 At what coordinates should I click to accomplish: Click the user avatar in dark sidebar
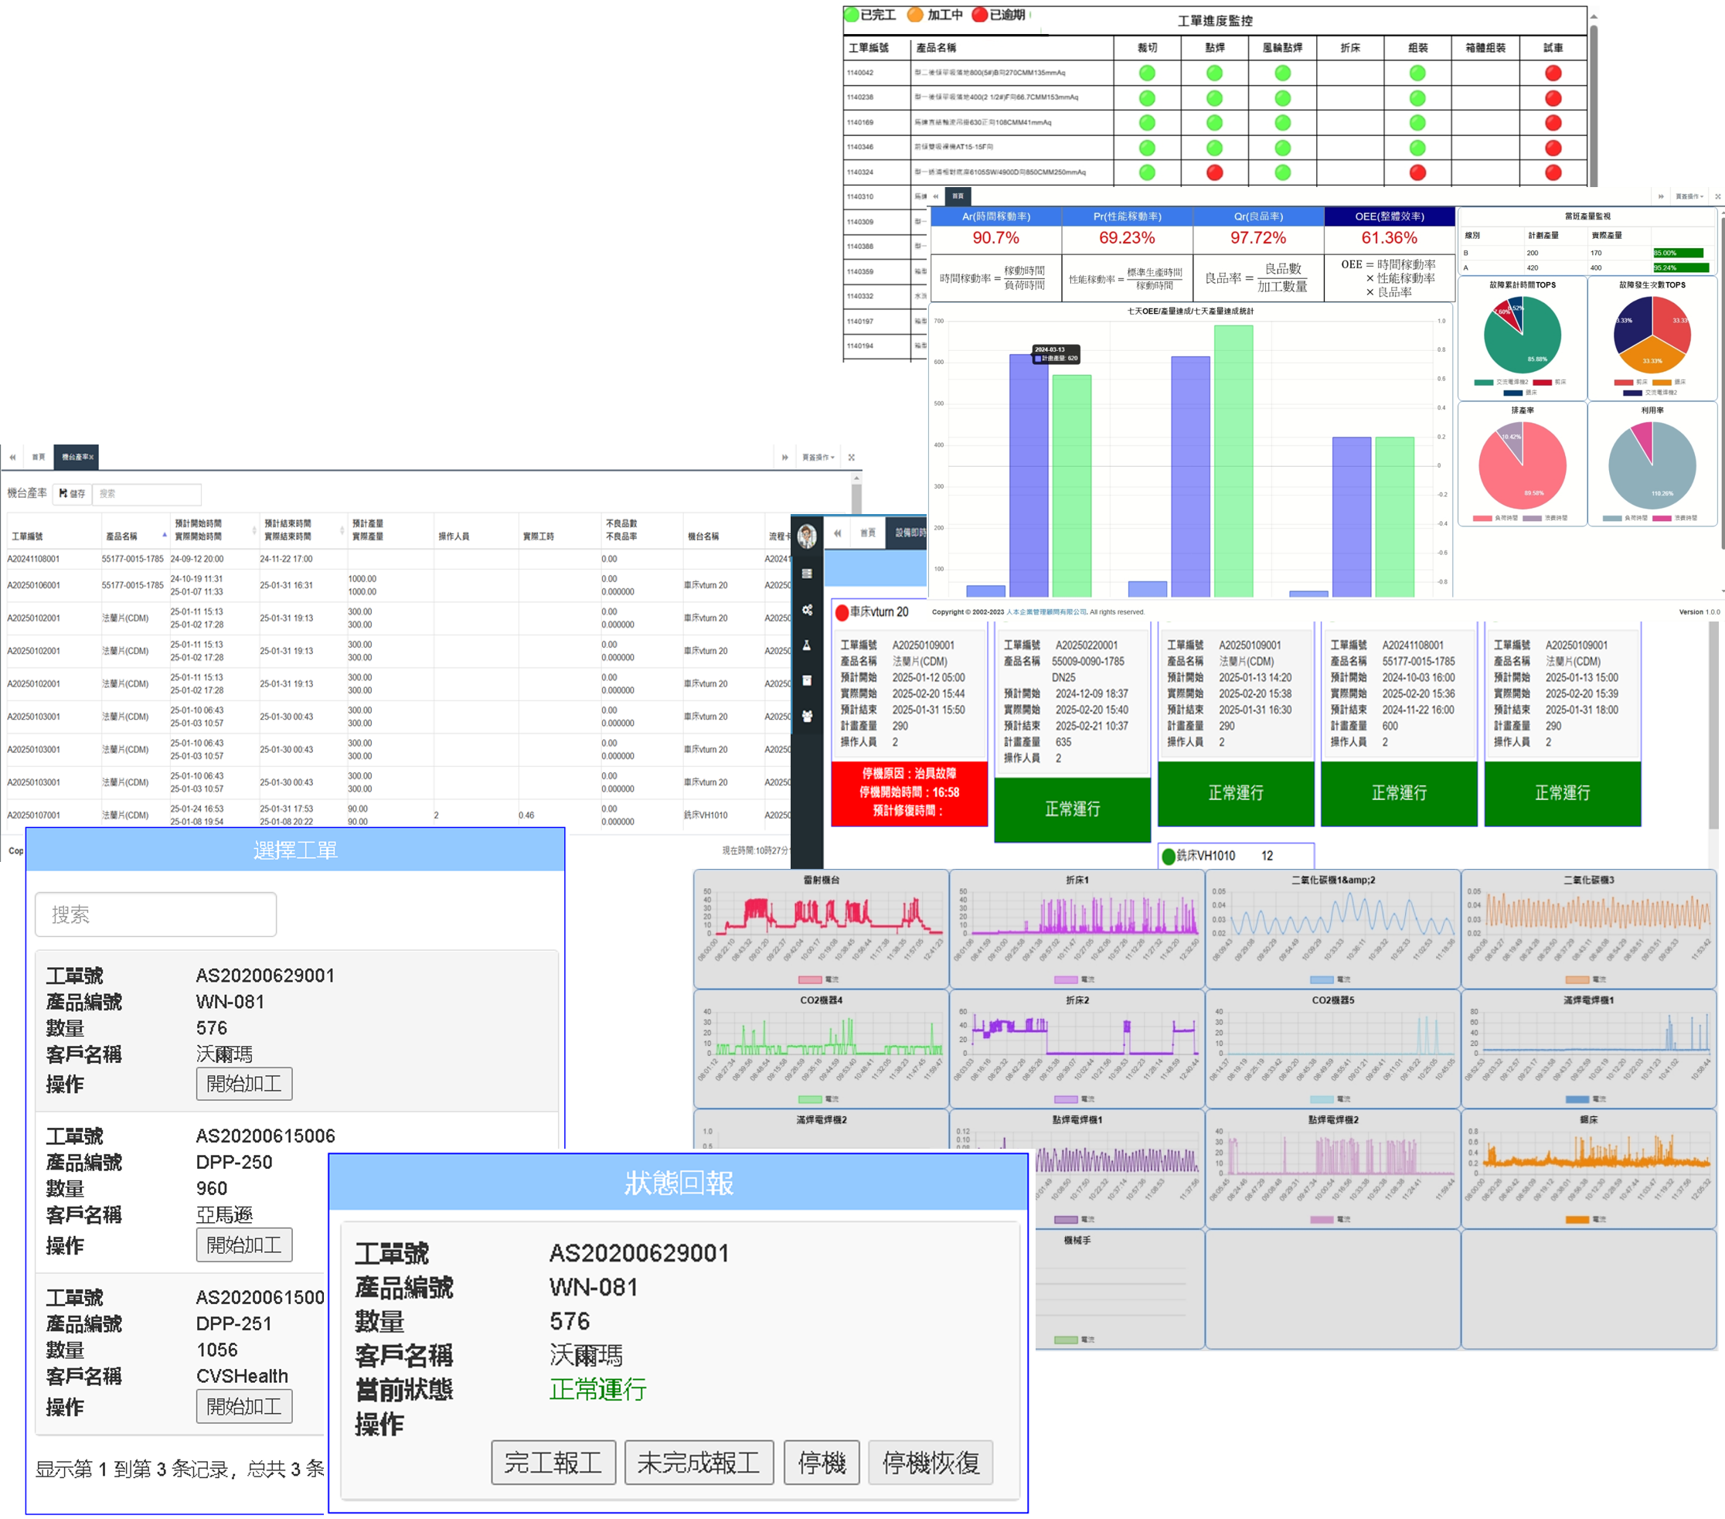(x=807, y=536)
